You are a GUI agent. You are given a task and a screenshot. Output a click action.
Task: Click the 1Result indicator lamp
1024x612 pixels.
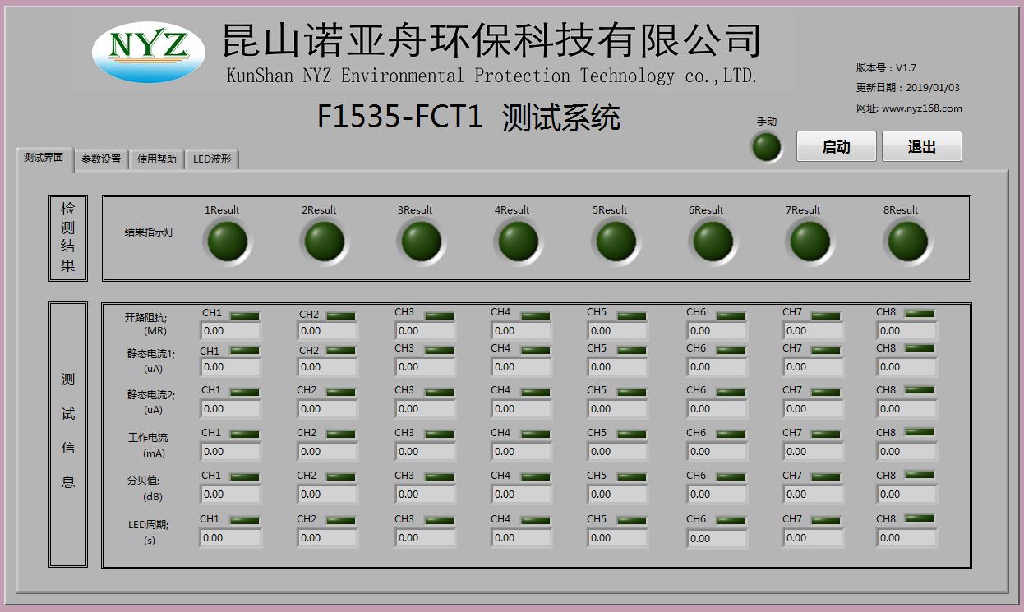point(228,242)
